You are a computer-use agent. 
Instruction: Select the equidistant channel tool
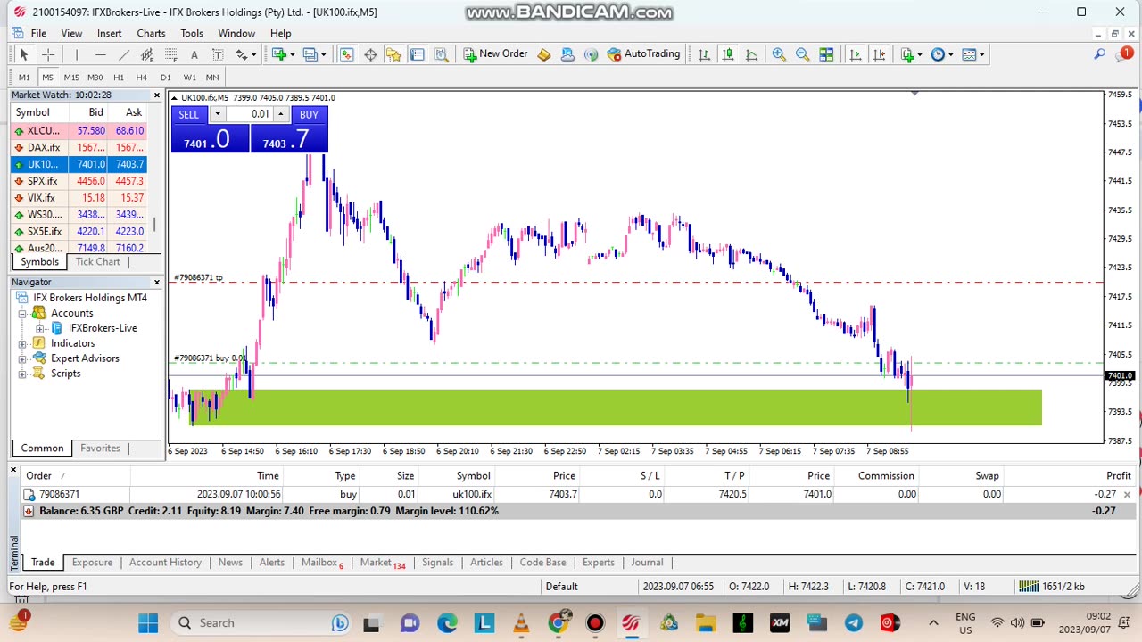[147, 54]
